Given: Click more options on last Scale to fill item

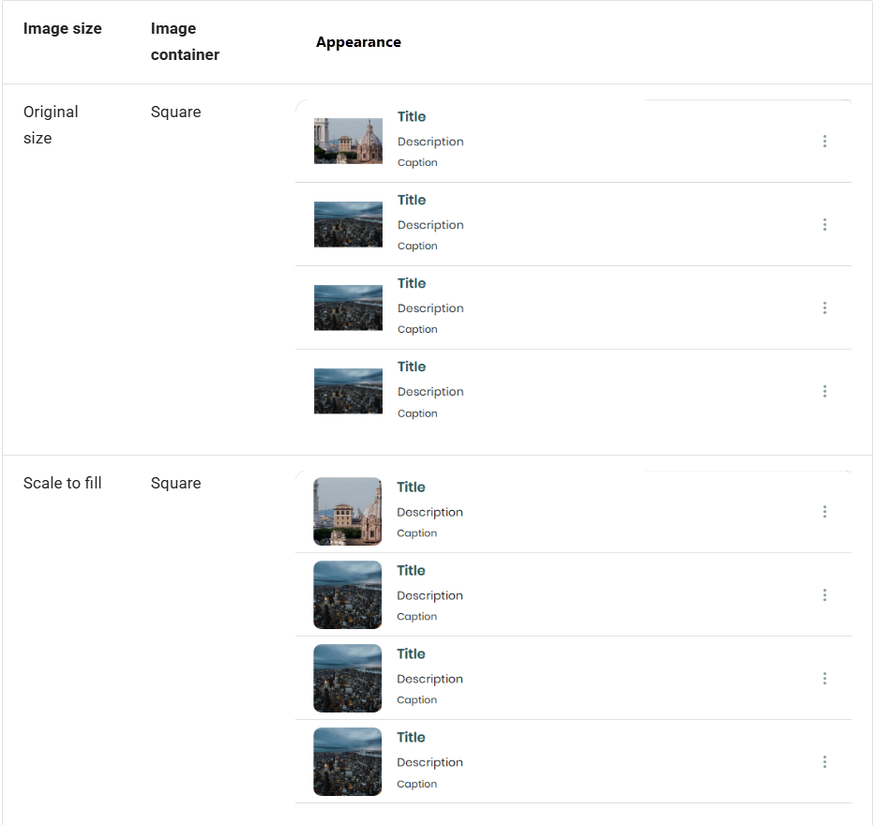Looking at the screenshot, I should 824,761.
